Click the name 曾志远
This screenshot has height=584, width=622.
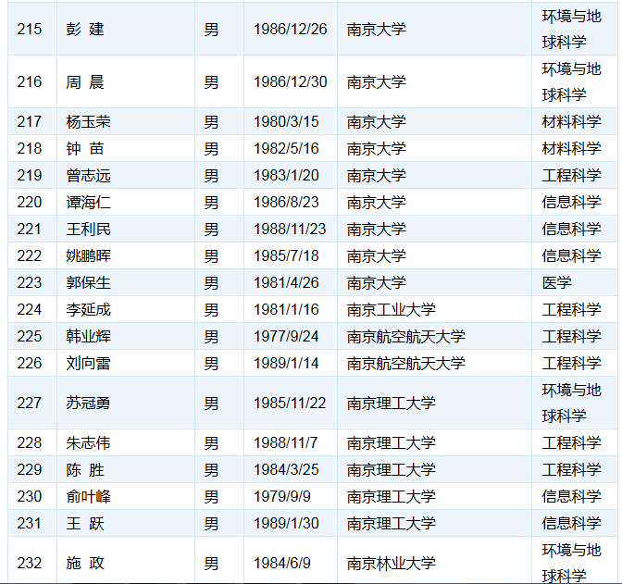click(x=88, y=175)
